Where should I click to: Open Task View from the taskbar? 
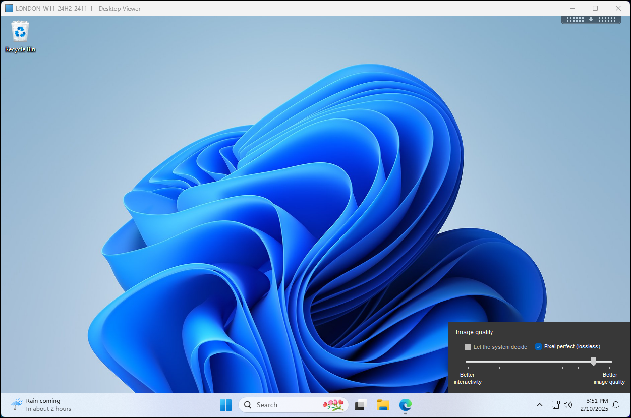[360, 405]
